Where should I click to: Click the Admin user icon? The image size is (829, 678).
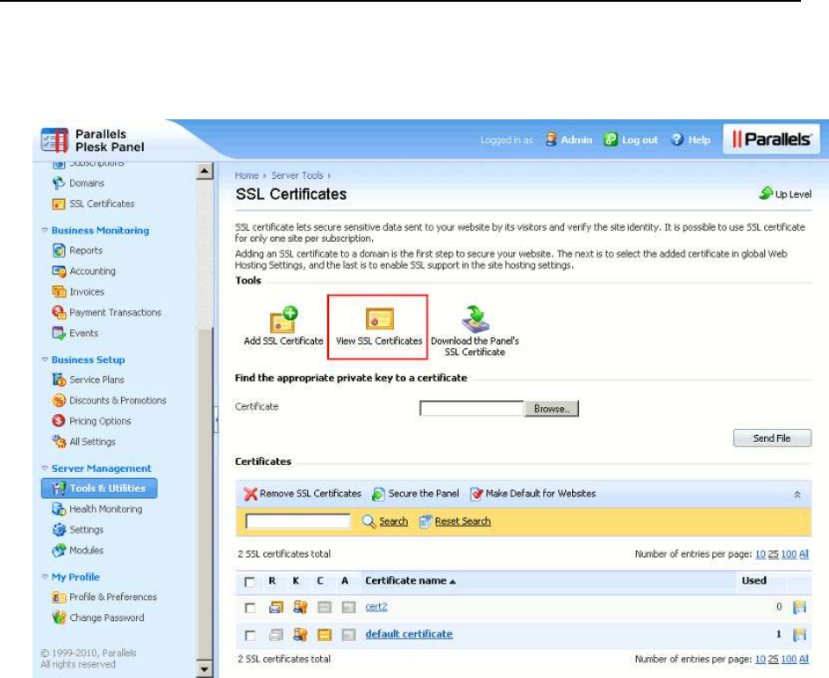552,139
